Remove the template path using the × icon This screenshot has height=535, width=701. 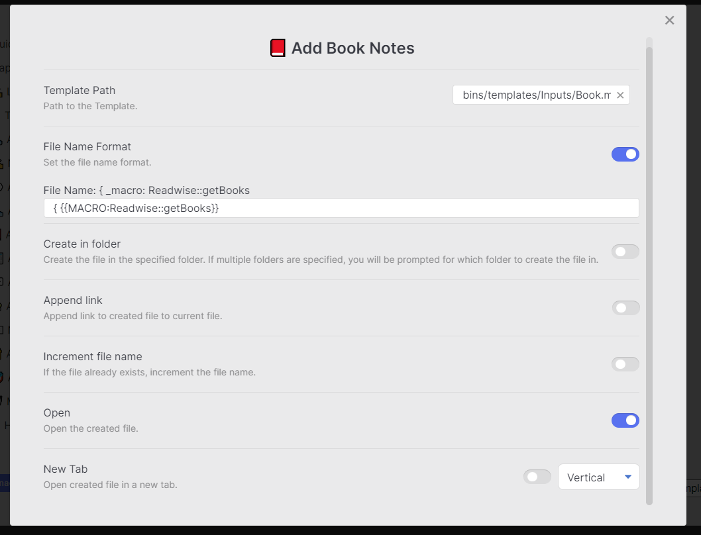(620, 95)
